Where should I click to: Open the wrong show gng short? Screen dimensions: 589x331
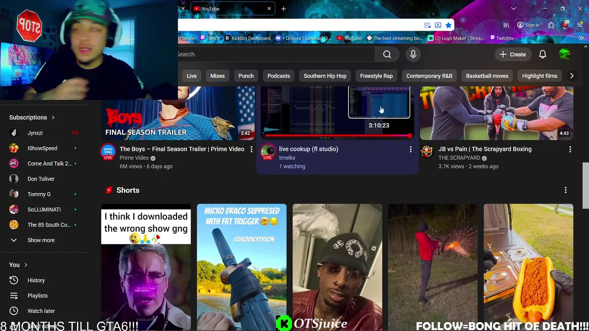click(x=146, y=267)
